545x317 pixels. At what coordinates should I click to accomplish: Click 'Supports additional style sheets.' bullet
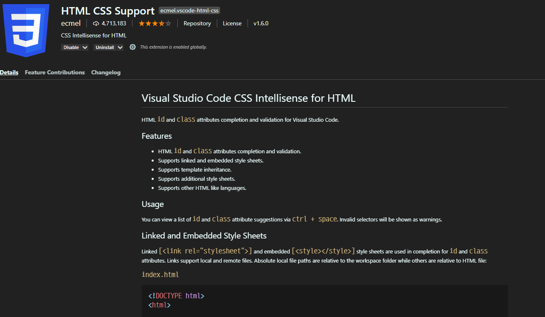(197, 179)
